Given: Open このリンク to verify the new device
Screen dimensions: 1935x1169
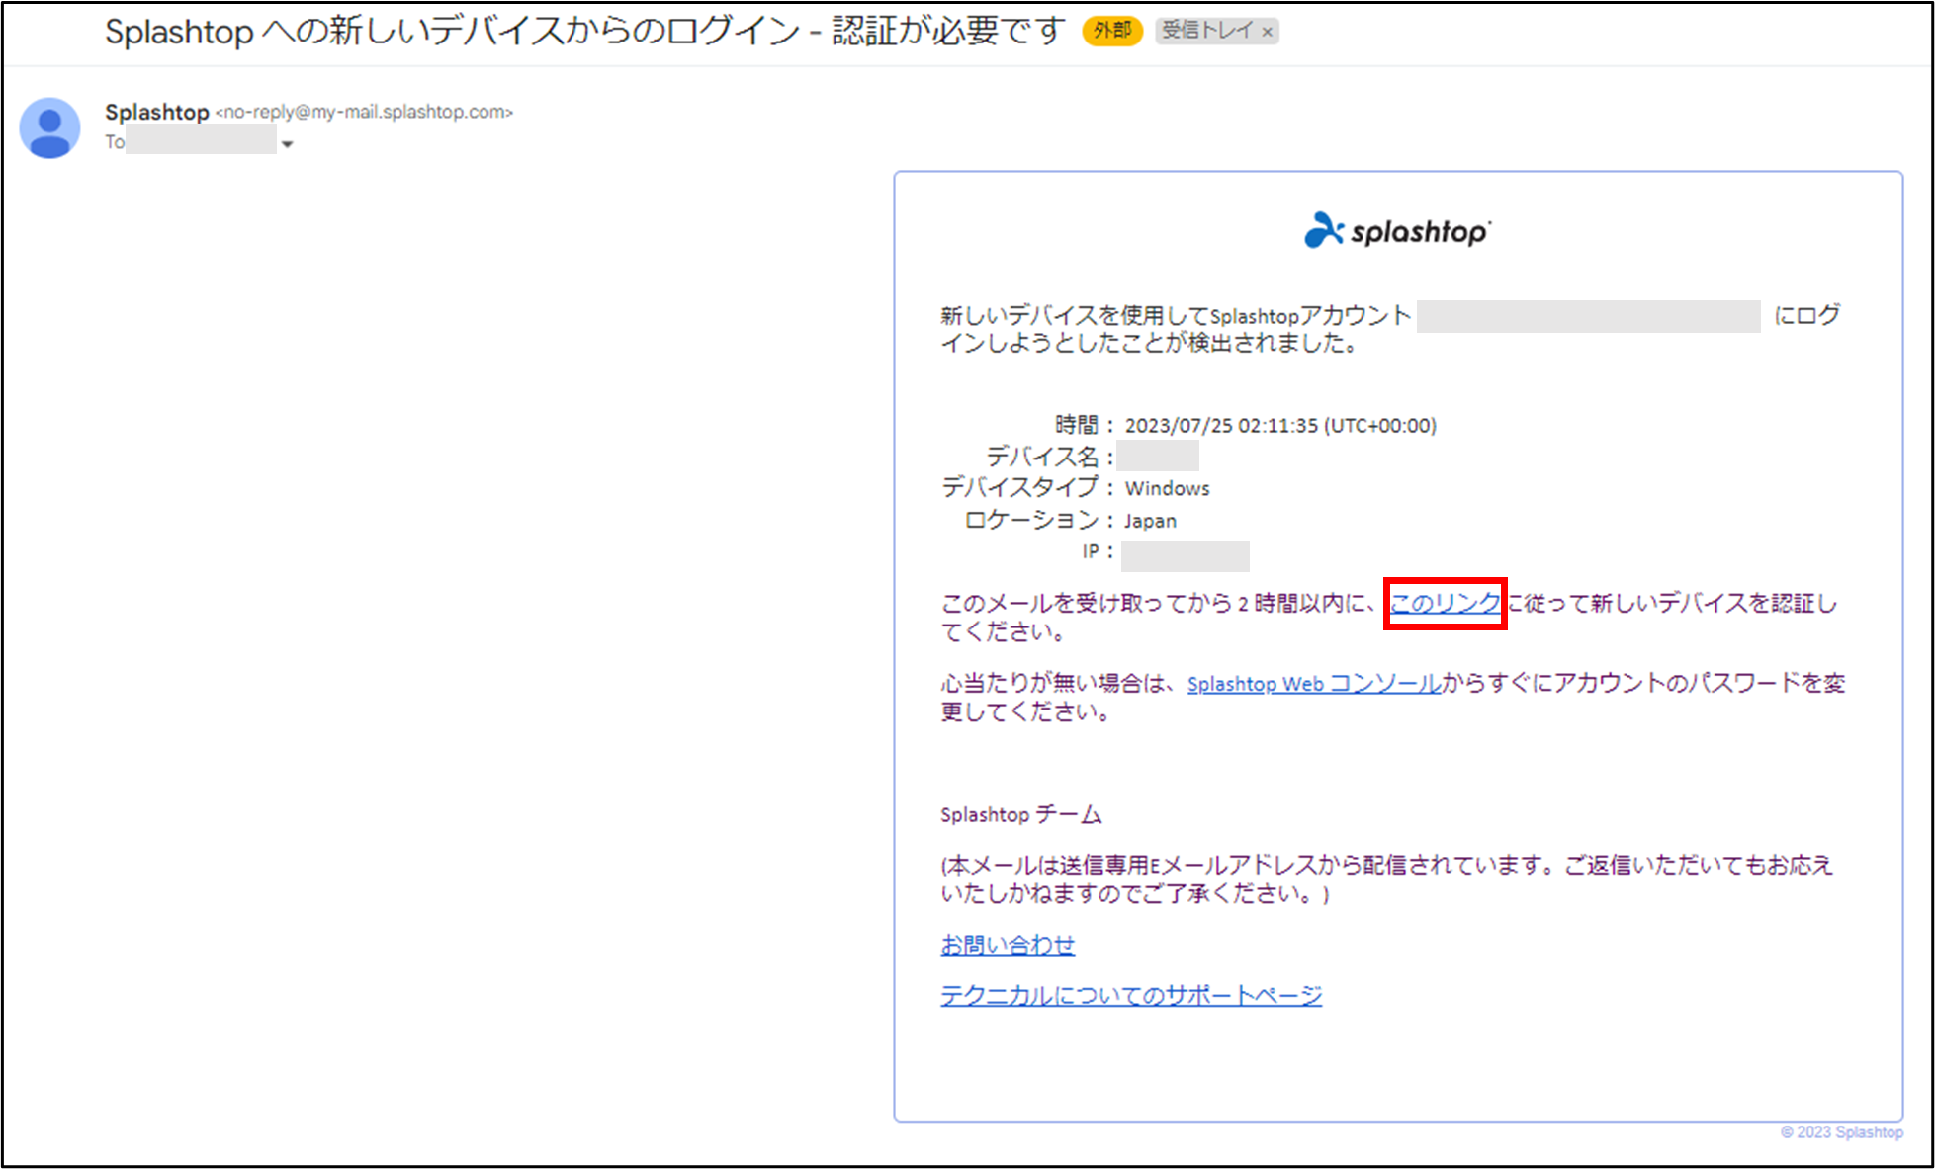Looking at the screenshot, I should (x=1444, y=603).
